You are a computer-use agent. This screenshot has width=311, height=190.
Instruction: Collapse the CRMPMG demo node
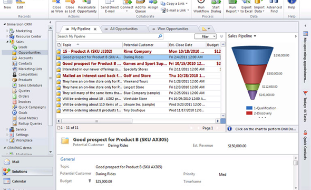click(x=4, y=148)
